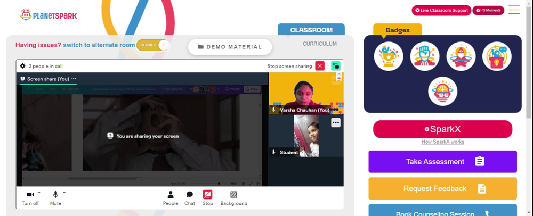
Task: Open the People panel
Action: click(x=171, y=198)
